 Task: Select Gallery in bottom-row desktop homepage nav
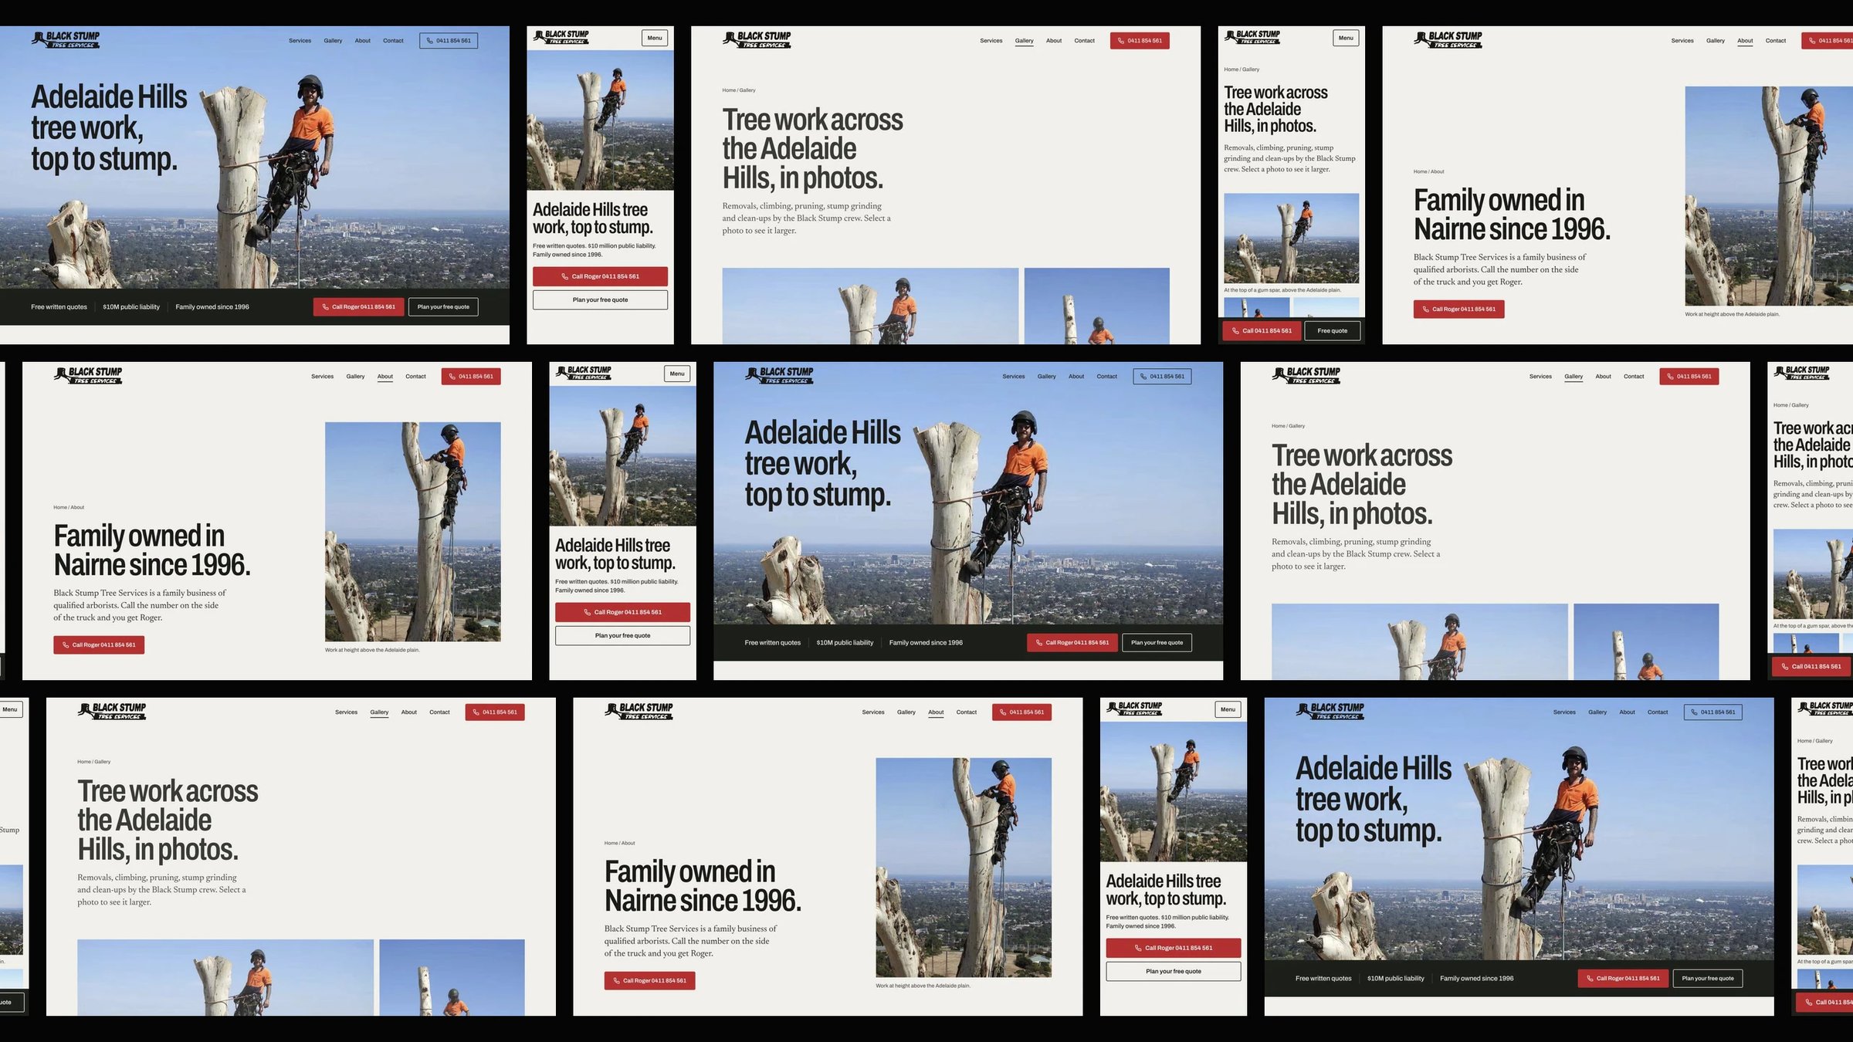pos(1597,712)
